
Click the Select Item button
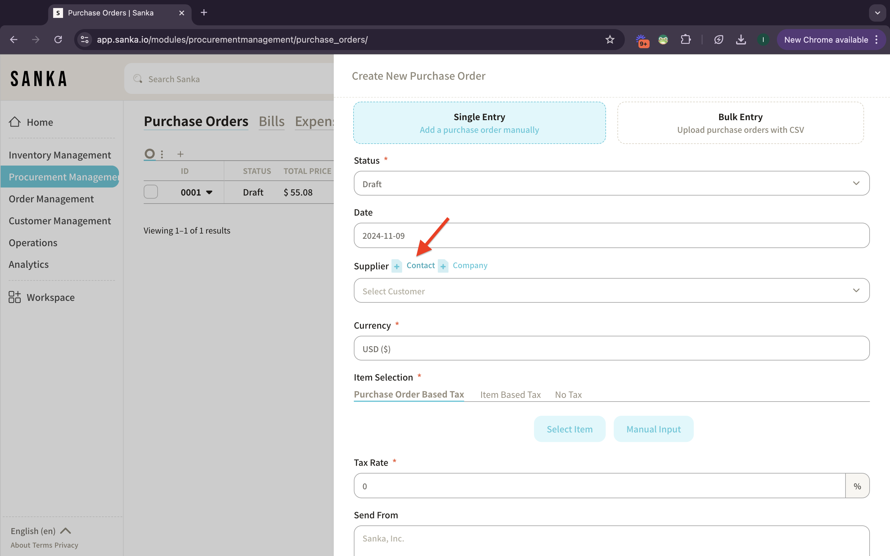click(569, 429)
